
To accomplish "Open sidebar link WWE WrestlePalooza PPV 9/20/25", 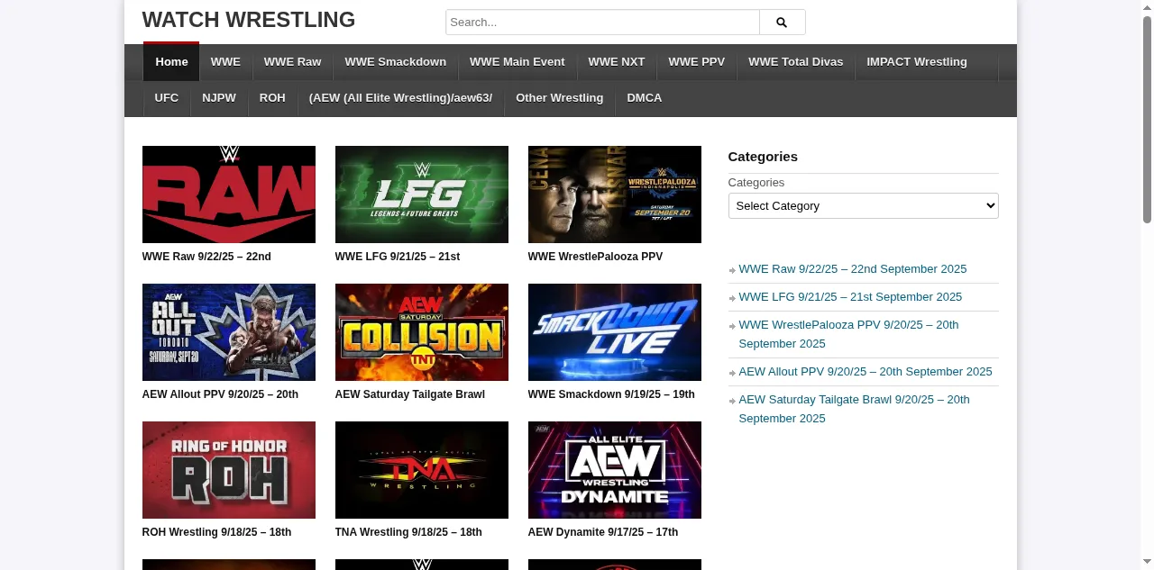I will click(848, 334).
